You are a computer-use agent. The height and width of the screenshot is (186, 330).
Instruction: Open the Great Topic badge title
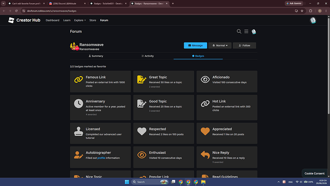[158, 77]
